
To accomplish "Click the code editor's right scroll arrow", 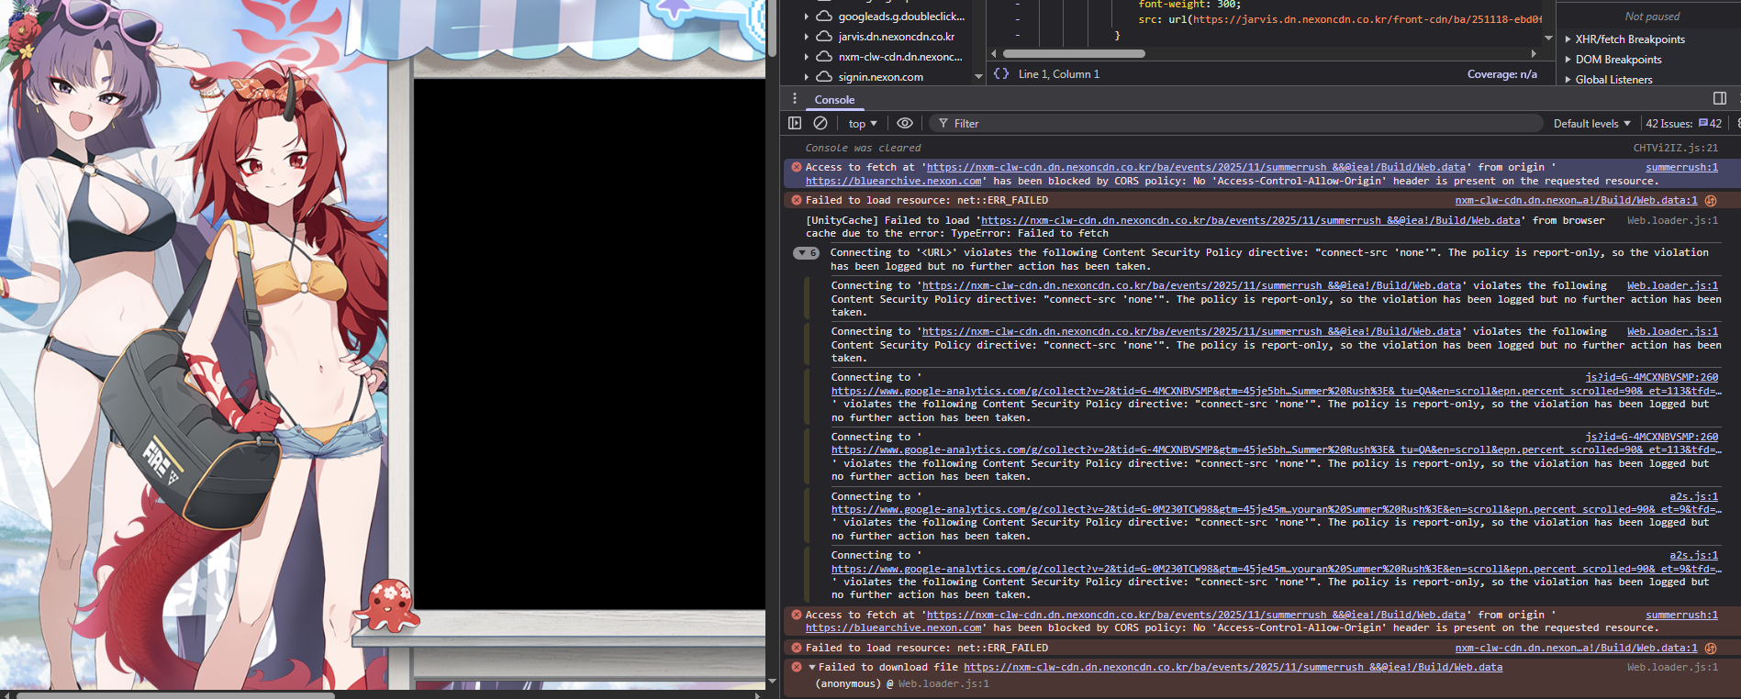I will pyautogui.click(x=1534, y=54).
